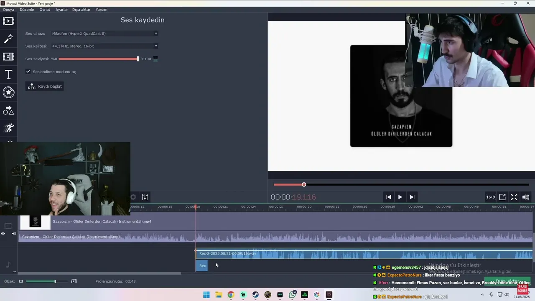Screen dimensions: 535x301
Task: Open Steam from taskbar
Action: coord(255,295)
